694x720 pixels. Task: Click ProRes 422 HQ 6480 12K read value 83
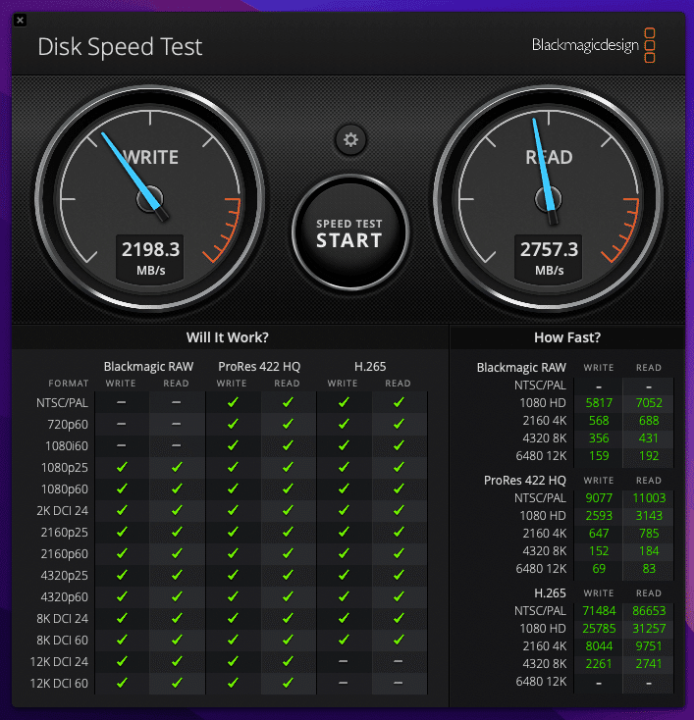(x=649, y=569)
